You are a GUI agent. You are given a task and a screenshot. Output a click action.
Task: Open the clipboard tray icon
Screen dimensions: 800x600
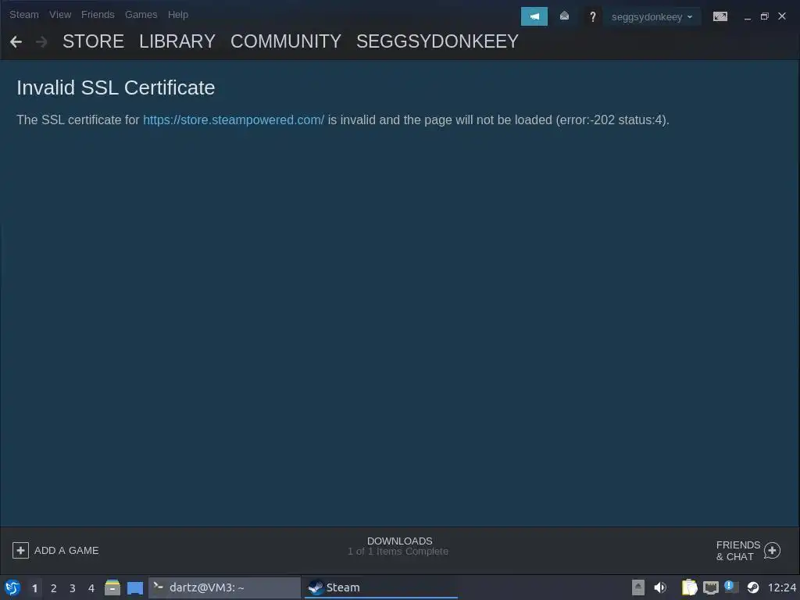point(689,587)
